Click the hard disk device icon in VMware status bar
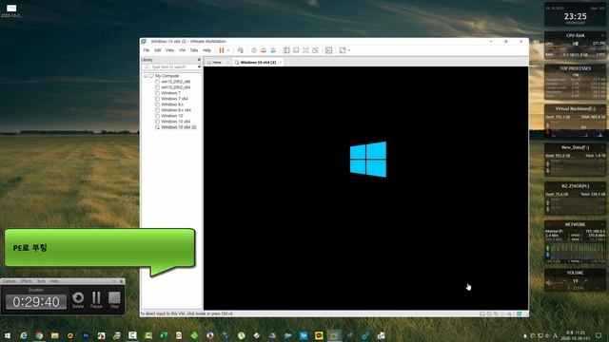The width and height of the screenshot is (609, 342). click(x=482, y=313)
